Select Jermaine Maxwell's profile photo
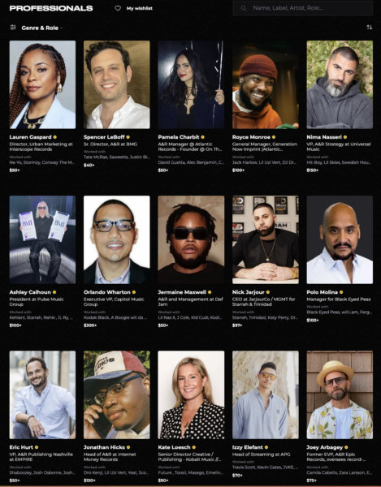The width and height of the screenshot is (381, 487). [x=191, y=239]
